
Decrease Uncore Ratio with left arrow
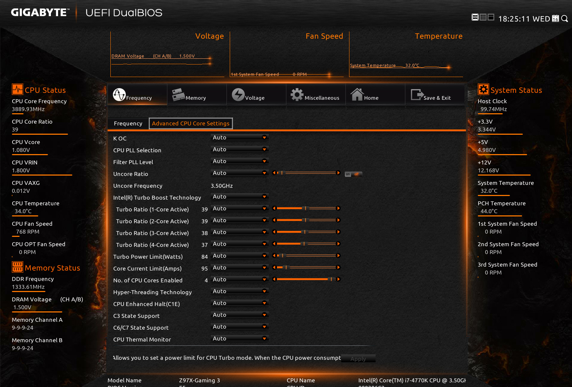(x=274, y=173)
